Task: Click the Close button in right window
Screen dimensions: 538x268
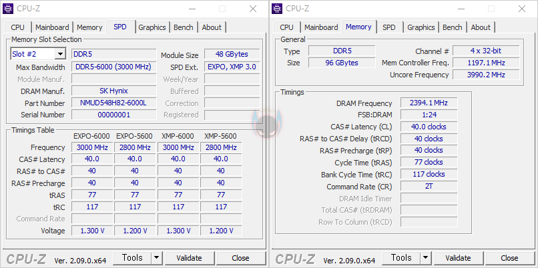Action: 509,258
